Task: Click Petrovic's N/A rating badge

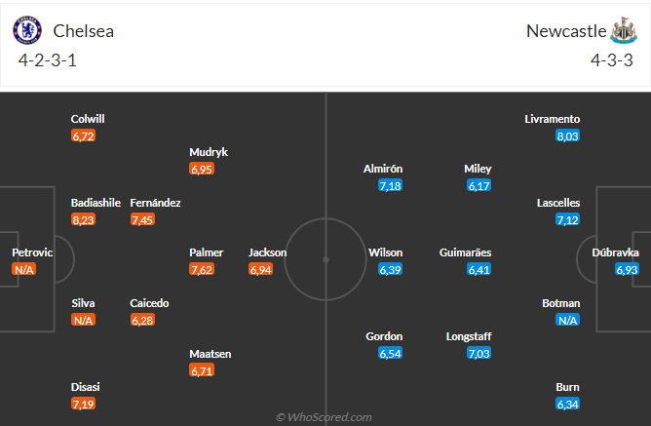Action: pyautogui.click(x=24, y=269)
